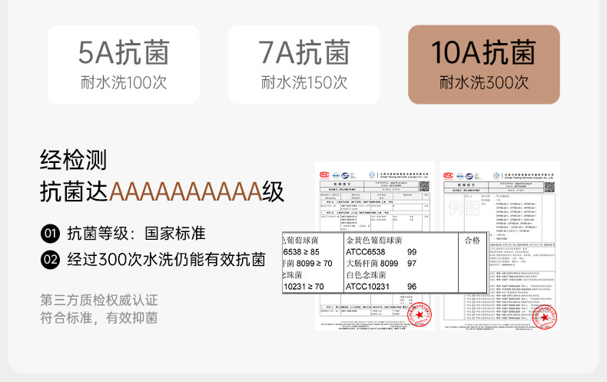Click the 抗菌达AAAAAAAAAA级 heading
607x382 pixels.
tap(162, 191)
